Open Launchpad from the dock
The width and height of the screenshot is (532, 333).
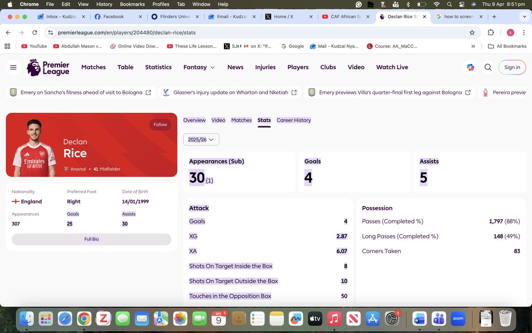click(46, 318)
